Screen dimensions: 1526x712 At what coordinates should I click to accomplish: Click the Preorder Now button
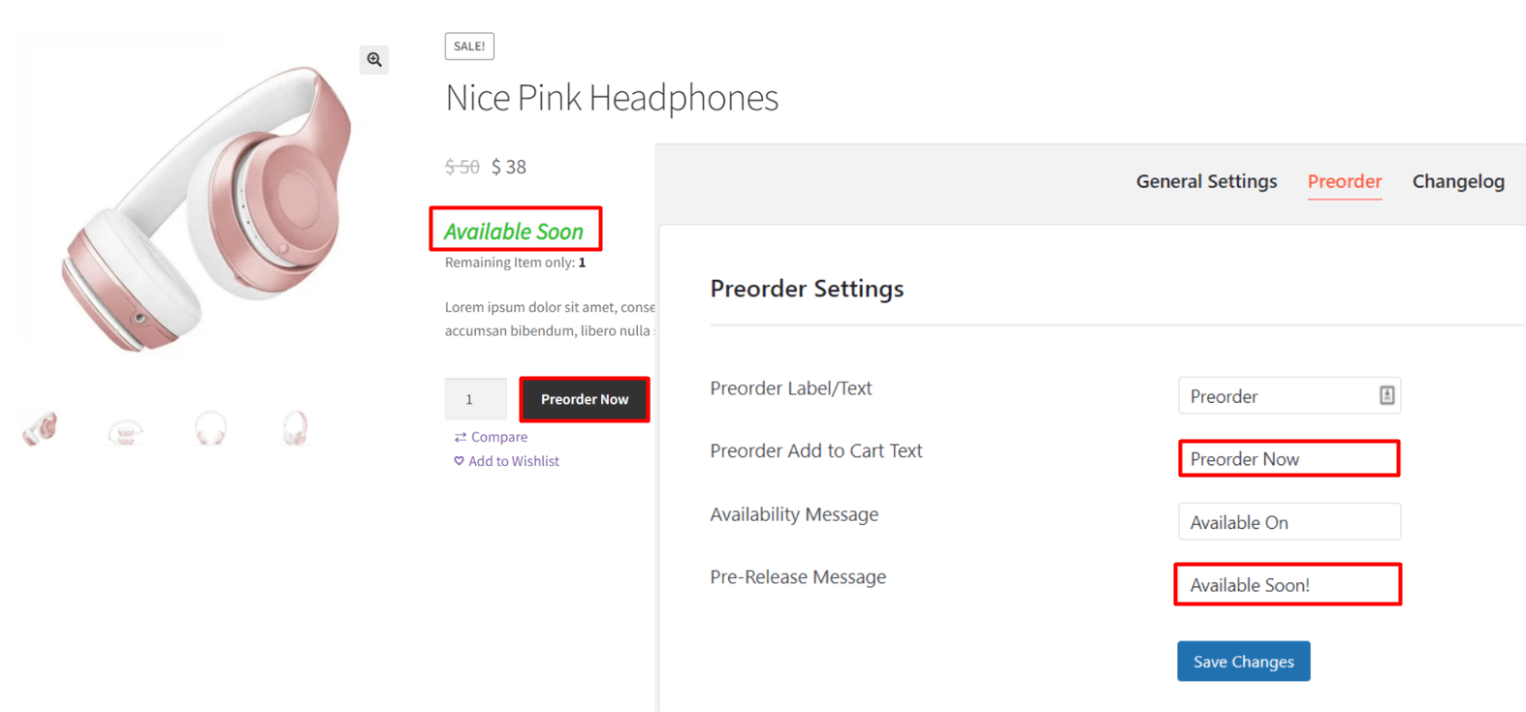pyautogui.click(x=584, y=399)
